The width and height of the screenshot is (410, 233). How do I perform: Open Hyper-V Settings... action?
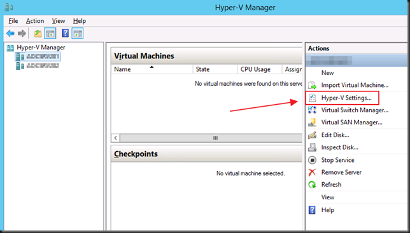[x=346, y=98]
